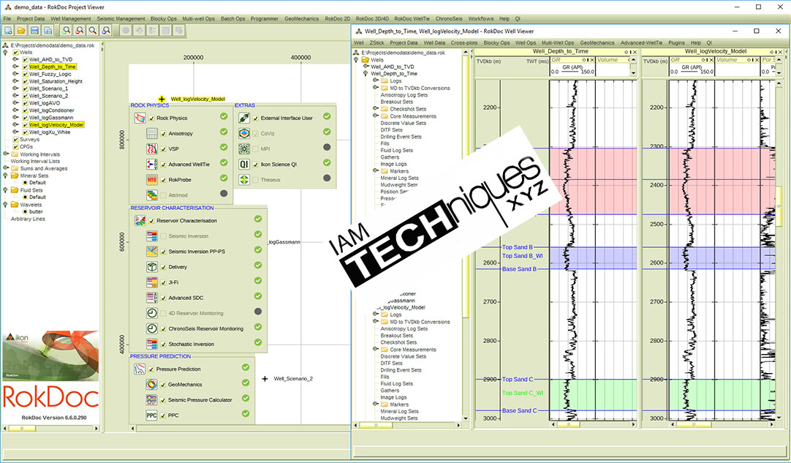The height and width of the screenshot is (463, 791).
Task: Toggle the Surveys checkbox in project tree
Action: (x=15, y=140)
